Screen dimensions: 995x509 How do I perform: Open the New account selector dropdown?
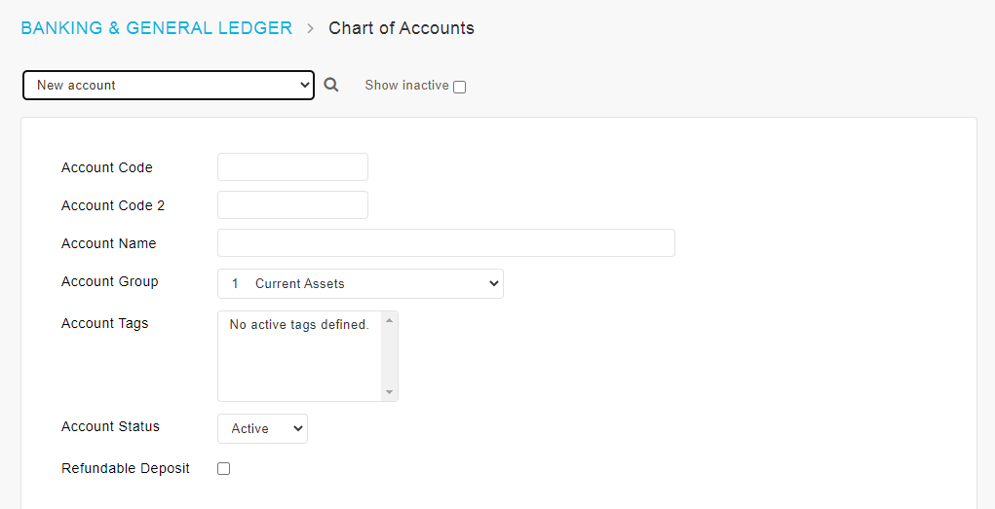pyautogui.click(x=169, y=85)
